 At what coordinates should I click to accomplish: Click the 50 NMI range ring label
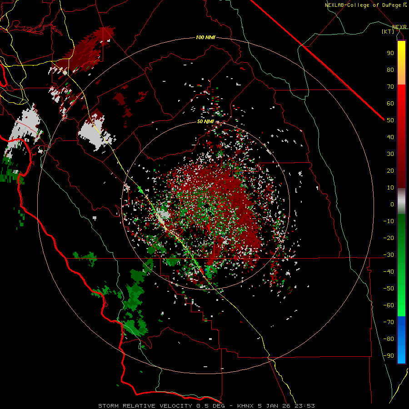coord(205,121)
